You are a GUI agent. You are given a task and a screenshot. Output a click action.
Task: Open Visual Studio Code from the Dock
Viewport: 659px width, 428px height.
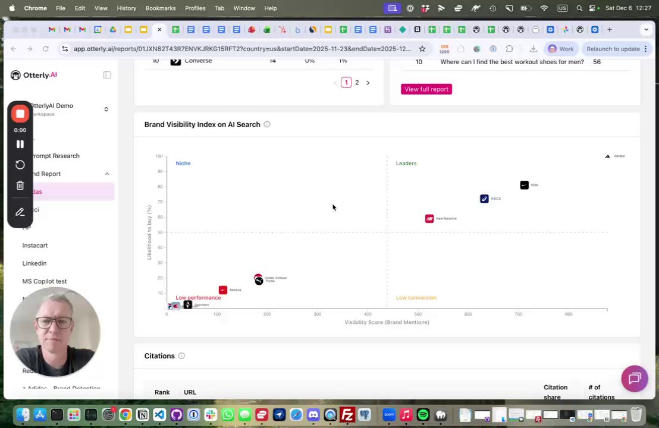coord(159,415)
